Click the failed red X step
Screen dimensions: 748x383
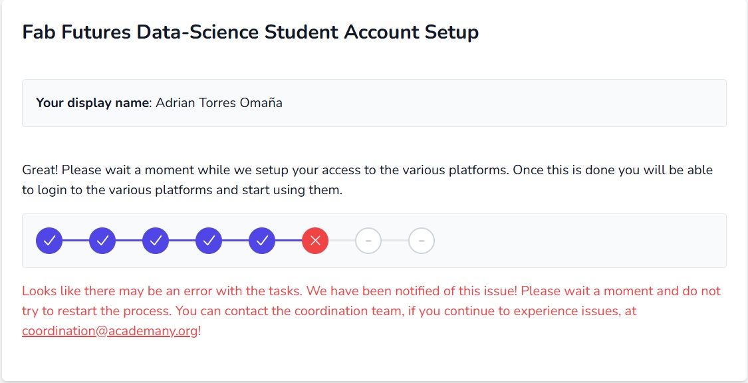coord(315,241)
